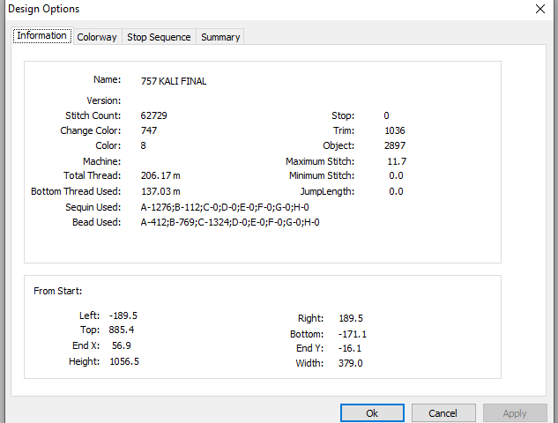Open the Stop Sequence tab
Viewport: 558px width, 423px height.
coord(159,37)
